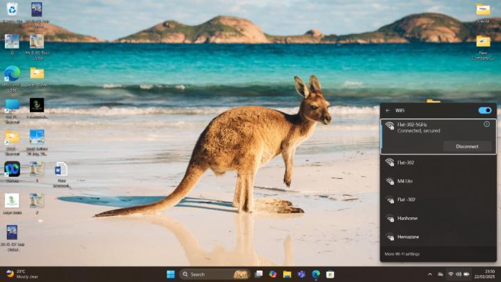Open More Wi-Fi settings link
The height and width of the screenshot is (282, 501).
(x=402, y=254)
